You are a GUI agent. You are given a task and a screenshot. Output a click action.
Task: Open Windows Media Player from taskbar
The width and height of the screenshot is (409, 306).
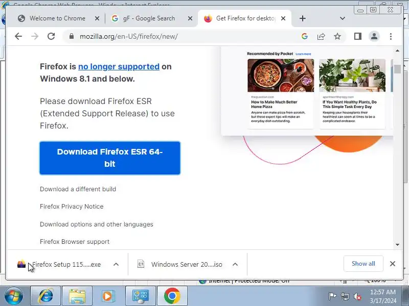(109, 296)
